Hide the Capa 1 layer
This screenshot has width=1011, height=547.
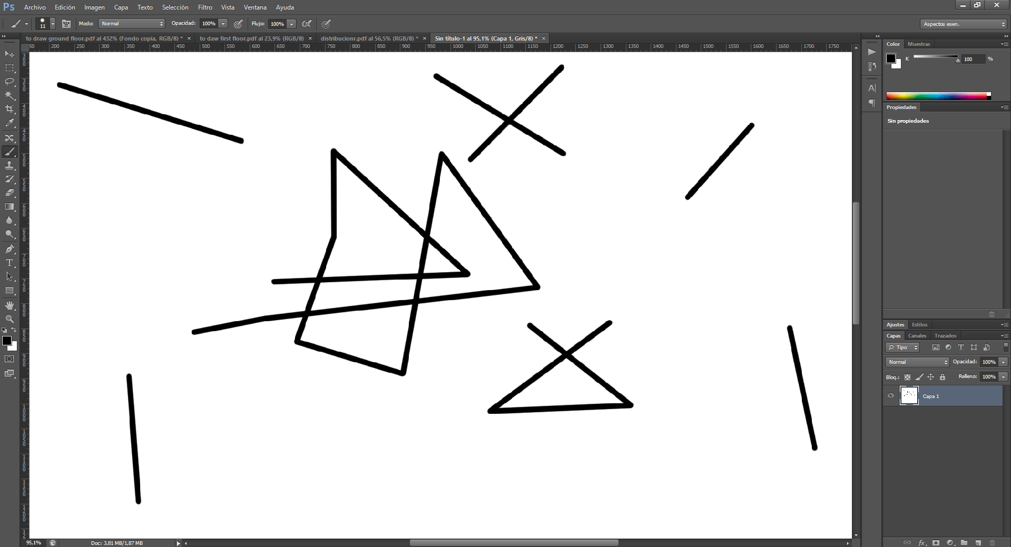click(x=891, y=396)
